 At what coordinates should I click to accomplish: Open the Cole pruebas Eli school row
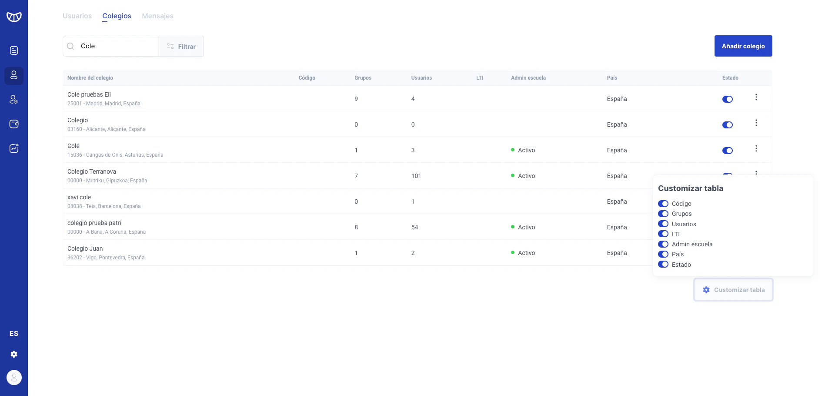point(417,99)
